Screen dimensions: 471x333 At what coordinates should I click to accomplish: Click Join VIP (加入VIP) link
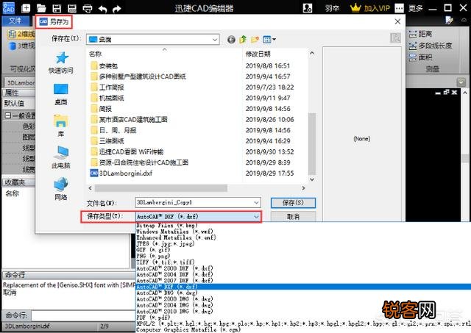click(x=377, y=8)
